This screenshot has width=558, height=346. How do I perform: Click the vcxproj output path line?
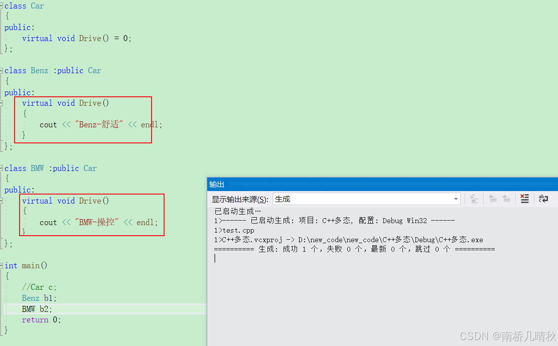pyautogui.click(x=348, y=240)
